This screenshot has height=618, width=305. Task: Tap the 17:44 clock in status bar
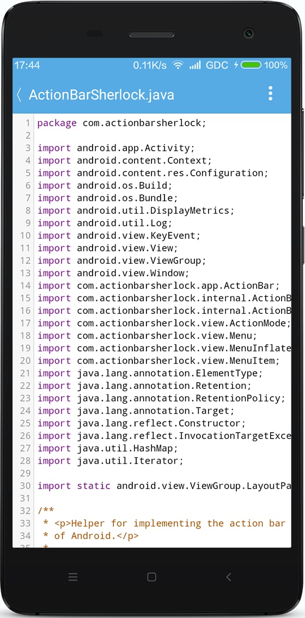pyautogui.click(x=27, y=65)
